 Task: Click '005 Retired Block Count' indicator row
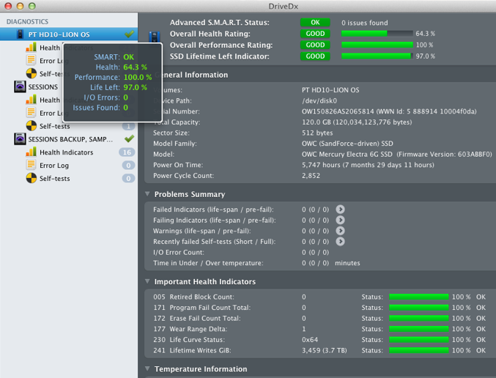click(319, 297)
